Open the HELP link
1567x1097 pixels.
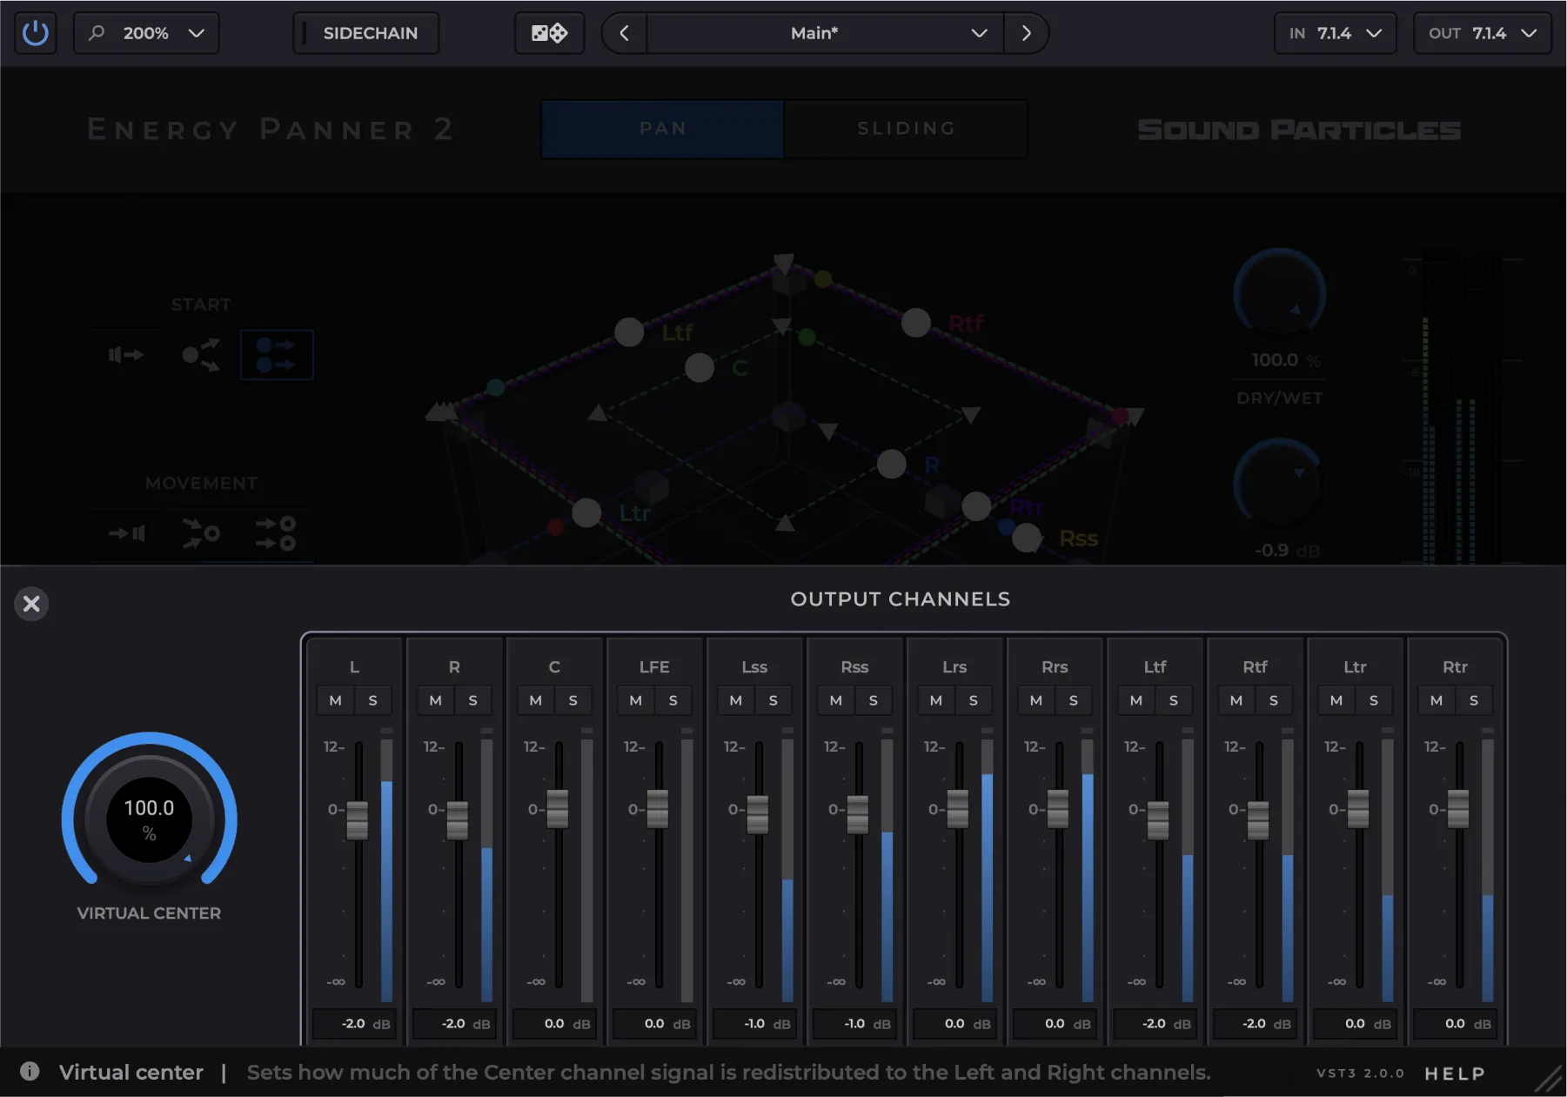pyautogui.click(x=1455, y=1074)
